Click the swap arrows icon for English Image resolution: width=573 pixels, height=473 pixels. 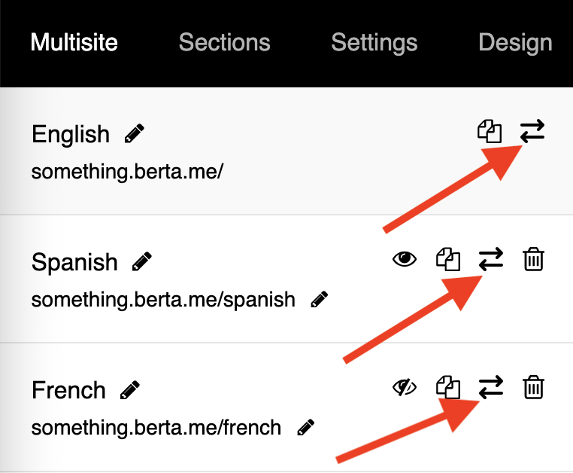click(532, 132)
